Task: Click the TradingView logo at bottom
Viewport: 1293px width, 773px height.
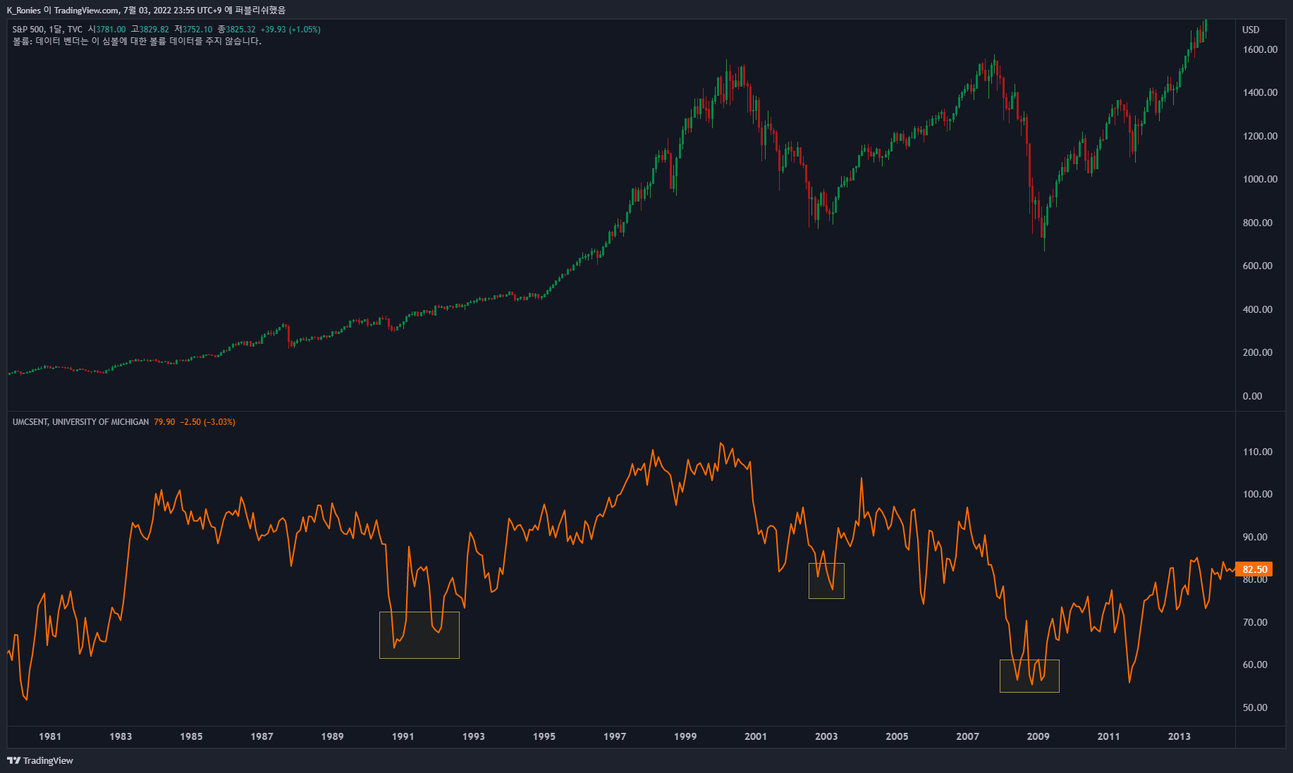Action: coord(40,760)
